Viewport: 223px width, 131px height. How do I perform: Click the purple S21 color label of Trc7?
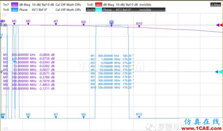pos(15,5)
